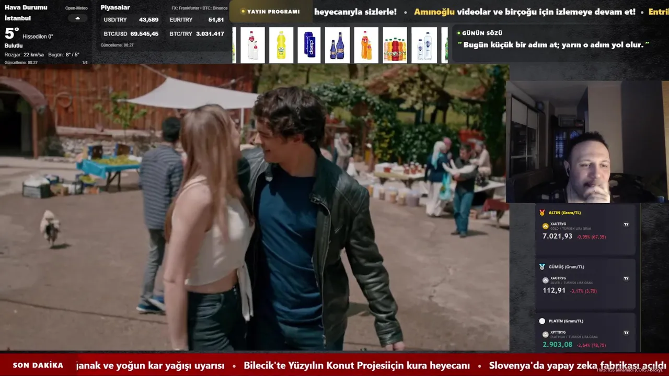This screenshot has height=376, width=669.
Task: Select the blue 'deep' can product image
Action: pyautogui.click(x=309, y=45)
